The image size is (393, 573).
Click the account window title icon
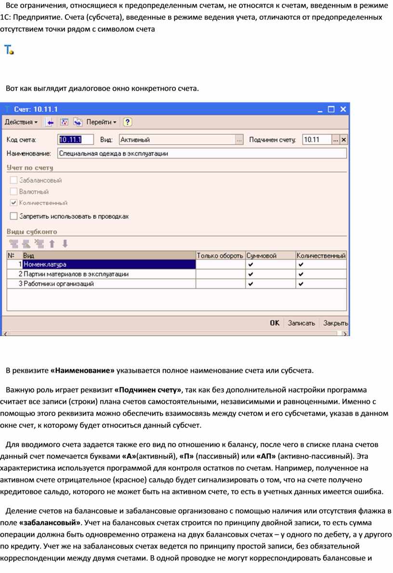point(7,109)
